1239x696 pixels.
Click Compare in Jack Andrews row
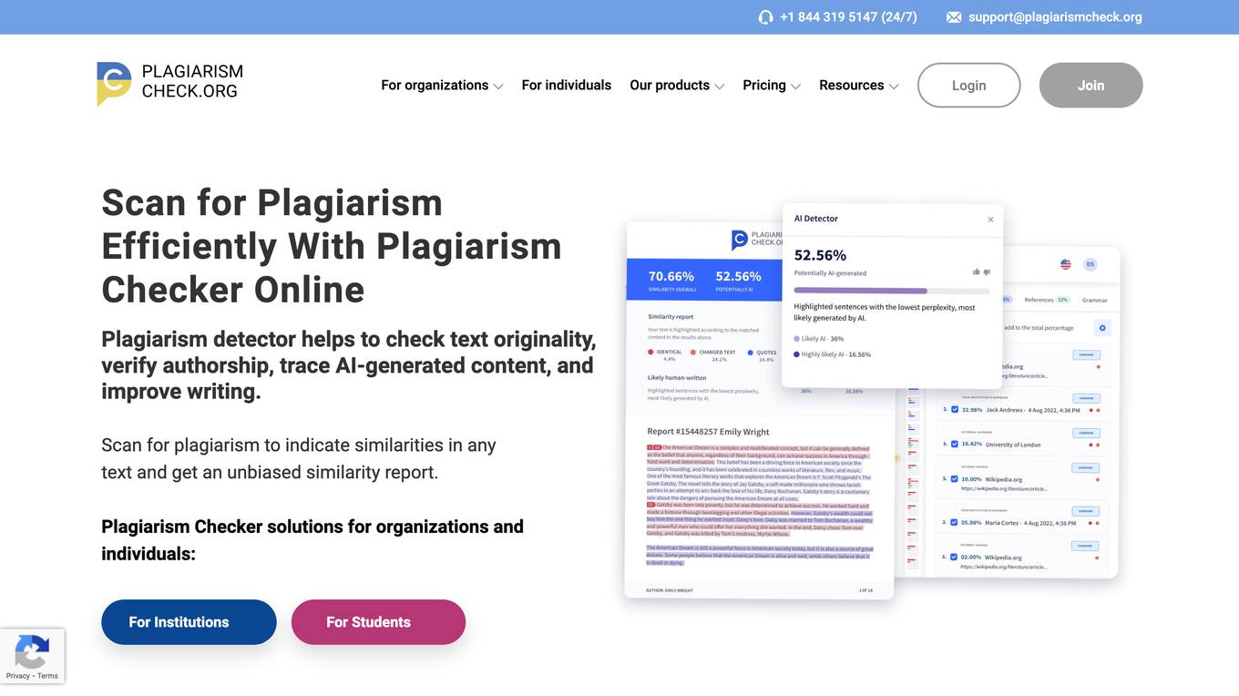1086,398
